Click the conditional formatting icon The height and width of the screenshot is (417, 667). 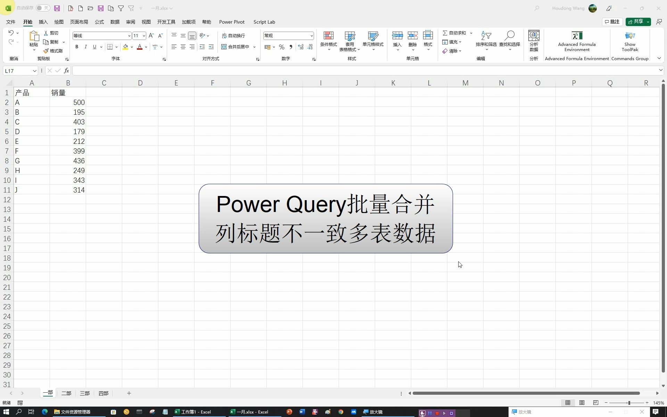[x=328, y=41]
